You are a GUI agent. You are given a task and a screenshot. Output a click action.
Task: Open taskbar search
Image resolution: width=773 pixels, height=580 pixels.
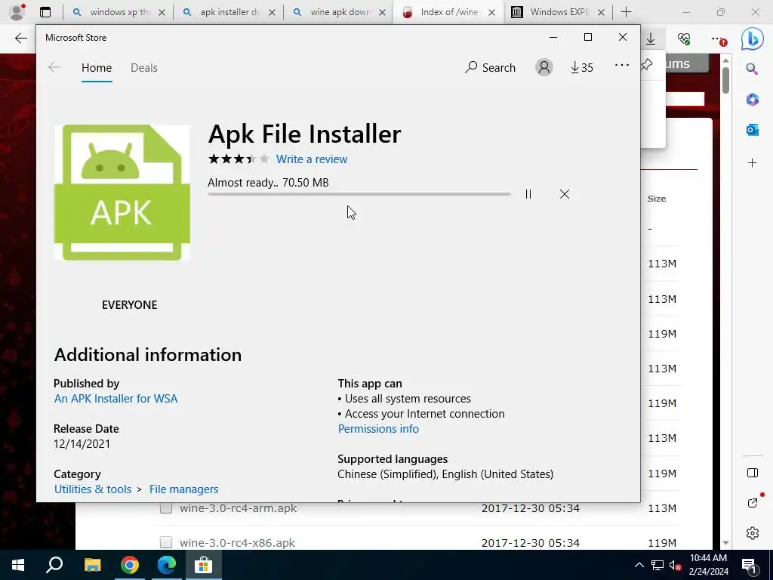click(54, 565)
